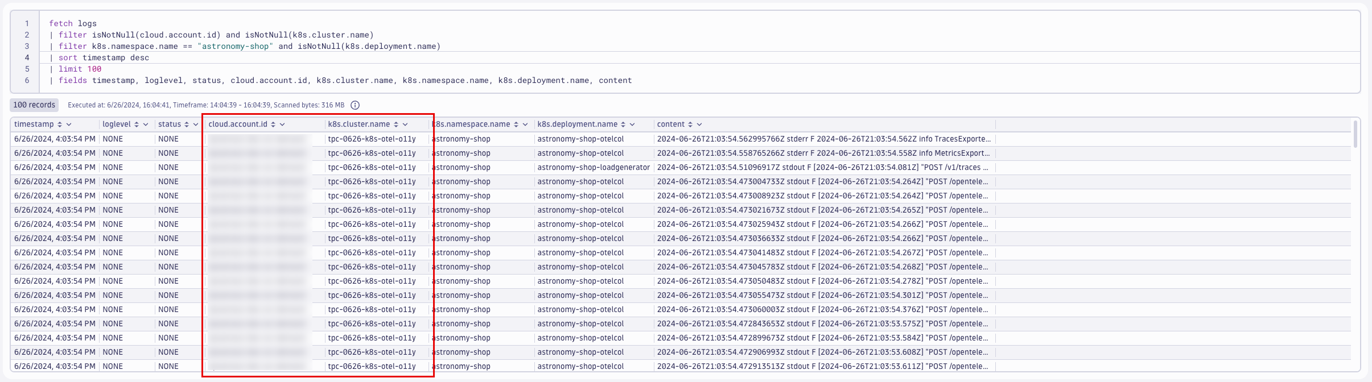Click timestamp cell in the TracesExporter row
This screenshot has height=382, width=1372.
pos(55,139)
